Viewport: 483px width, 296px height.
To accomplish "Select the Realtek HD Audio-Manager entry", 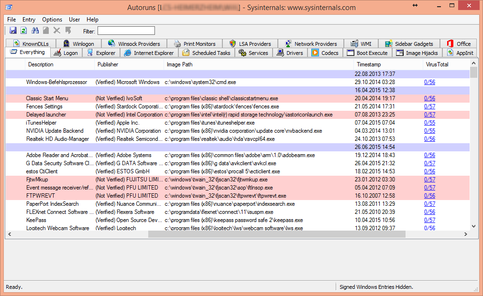I will pyautogui.click(x=57, y=139).
